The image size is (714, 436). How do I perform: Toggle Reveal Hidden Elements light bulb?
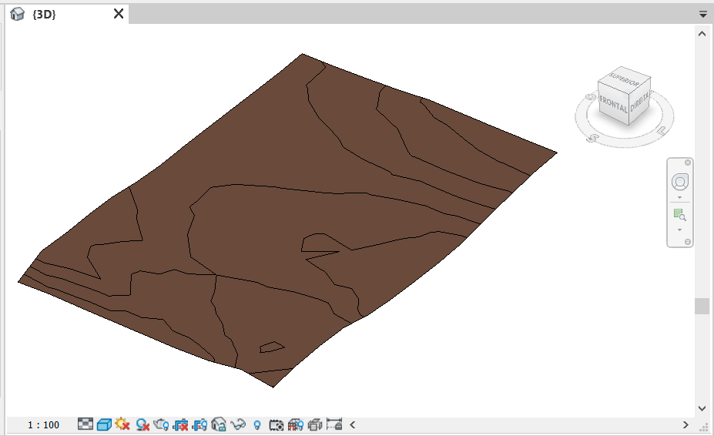[x=257, y=424]
